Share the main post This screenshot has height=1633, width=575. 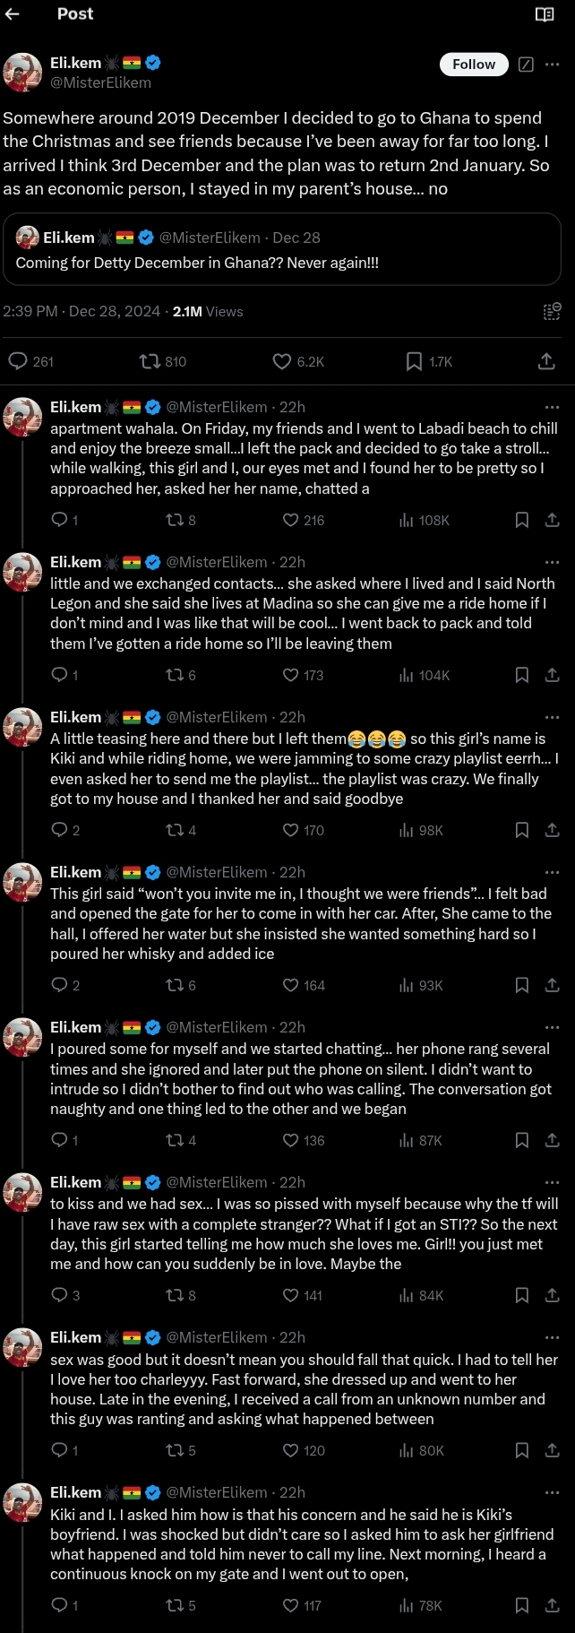pos(546,361)
